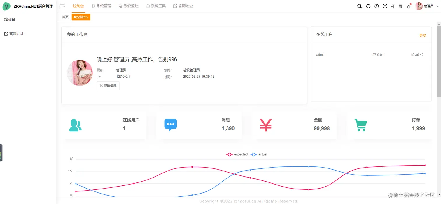
Task: Click the top-right user avatar
Action: (x=419, y=6)
